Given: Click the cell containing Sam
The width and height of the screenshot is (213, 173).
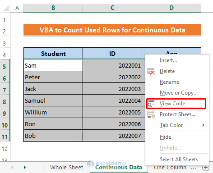Looking at the screenshot, I should click(x=53, y=65).
